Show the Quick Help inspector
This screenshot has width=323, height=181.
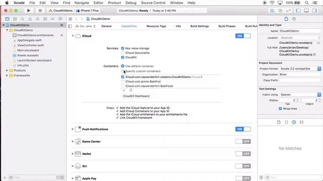point(294,19)
